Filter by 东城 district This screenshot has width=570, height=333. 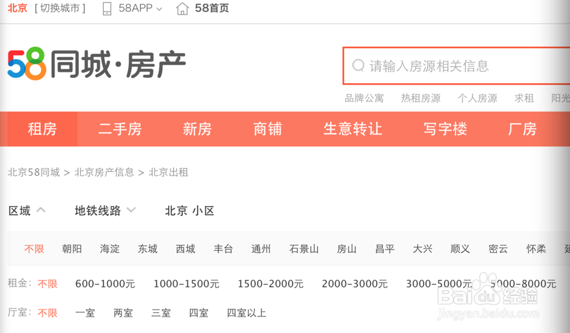[148, 249]
